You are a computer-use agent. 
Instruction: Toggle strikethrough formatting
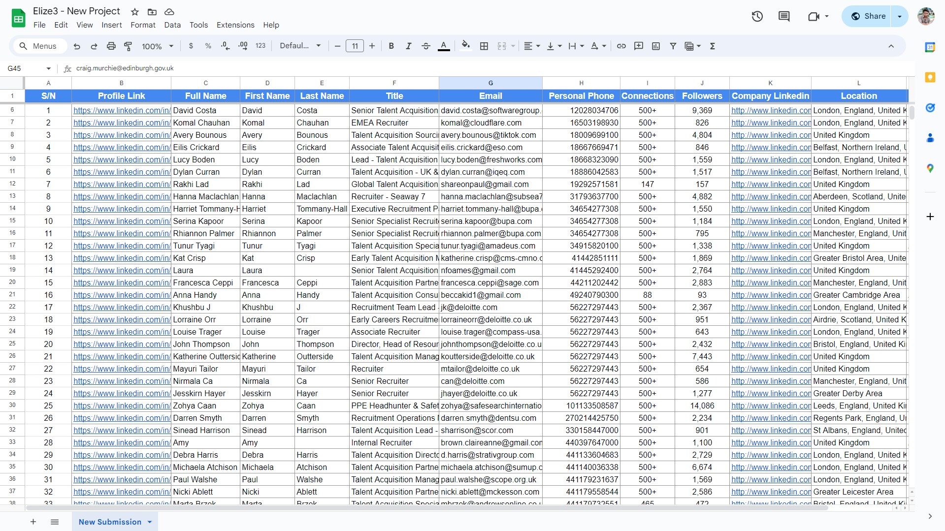[x=426, y=46]
